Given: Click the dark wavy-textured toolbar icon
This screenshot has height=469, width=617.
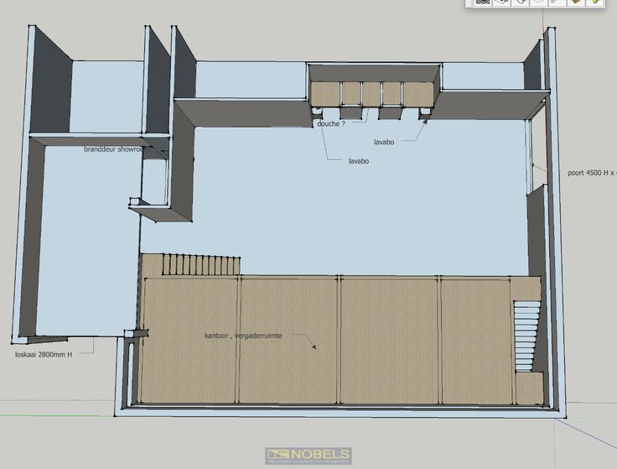Looking at the screenshot, I should click(482, 3).
